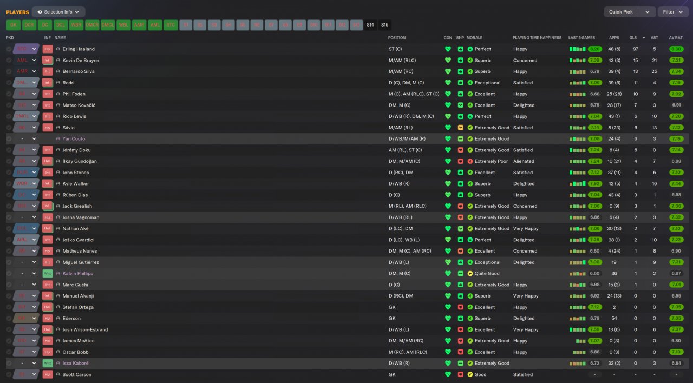Image resolution: width=693 pixels, height=383 pixels.
Task: Click Erling Haaland's green sharpness icon
Action: point(460,49)
